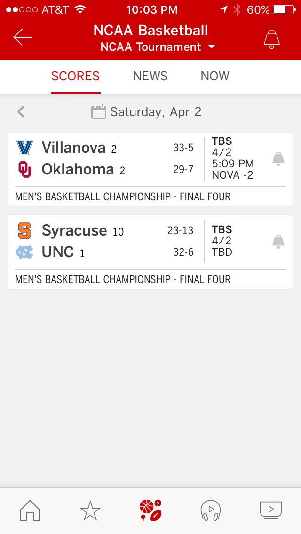Open Favorites star in bottom bar
301x534 pixels.
point(90,510)
